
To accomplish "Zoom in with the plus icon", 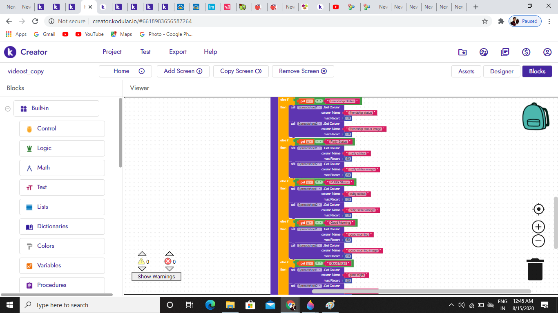I will click(x=538, y=227).
